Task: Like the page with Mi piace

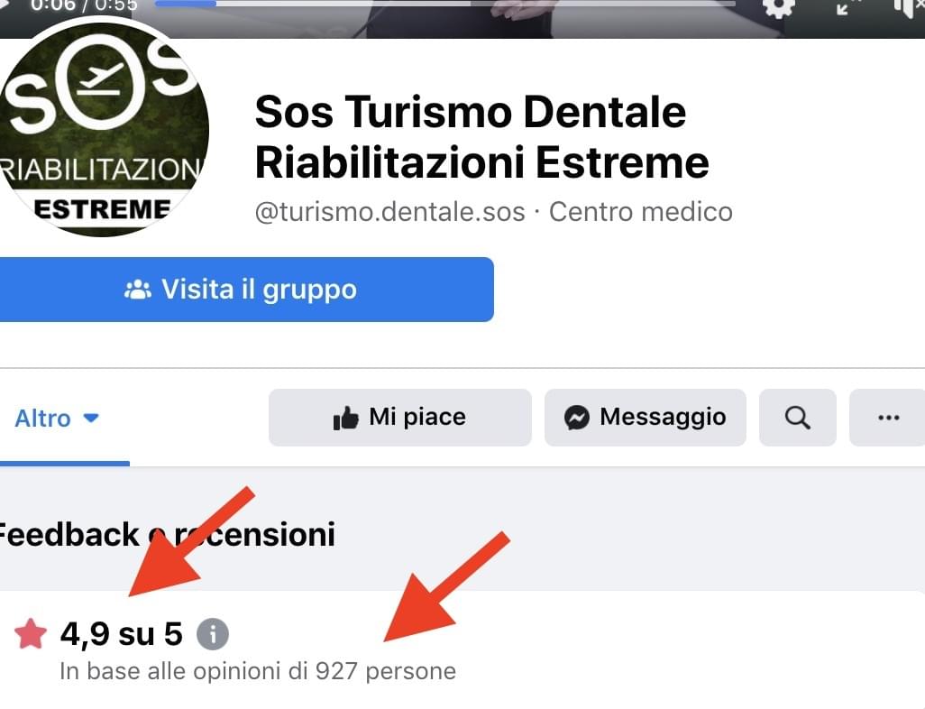Action: (400, 418)
